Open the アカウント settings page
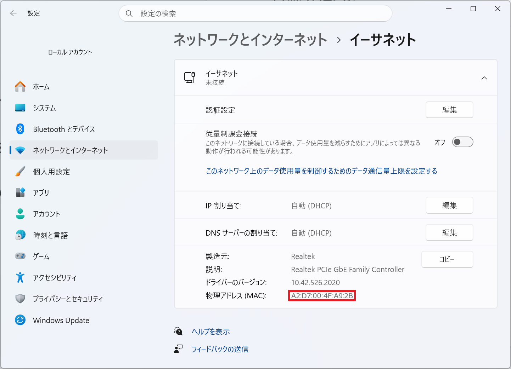 84,214
